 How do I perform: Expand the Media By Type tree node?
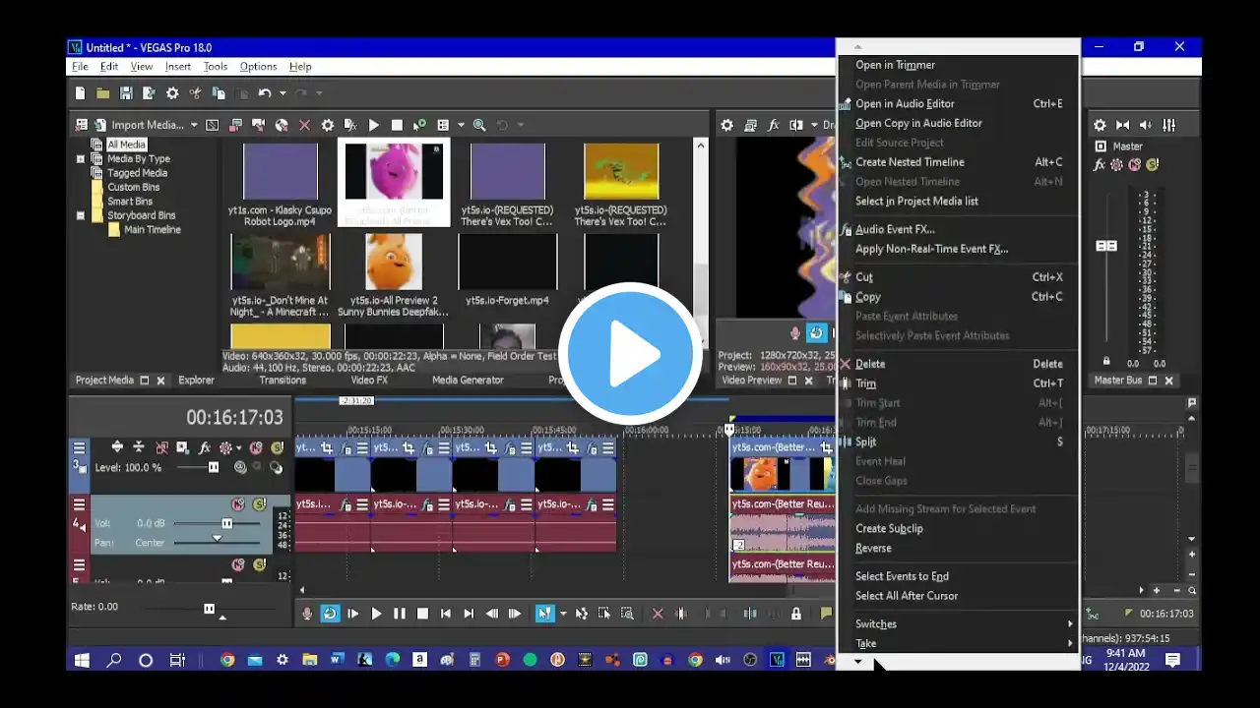pyautogui.click(x=81, y=158)
